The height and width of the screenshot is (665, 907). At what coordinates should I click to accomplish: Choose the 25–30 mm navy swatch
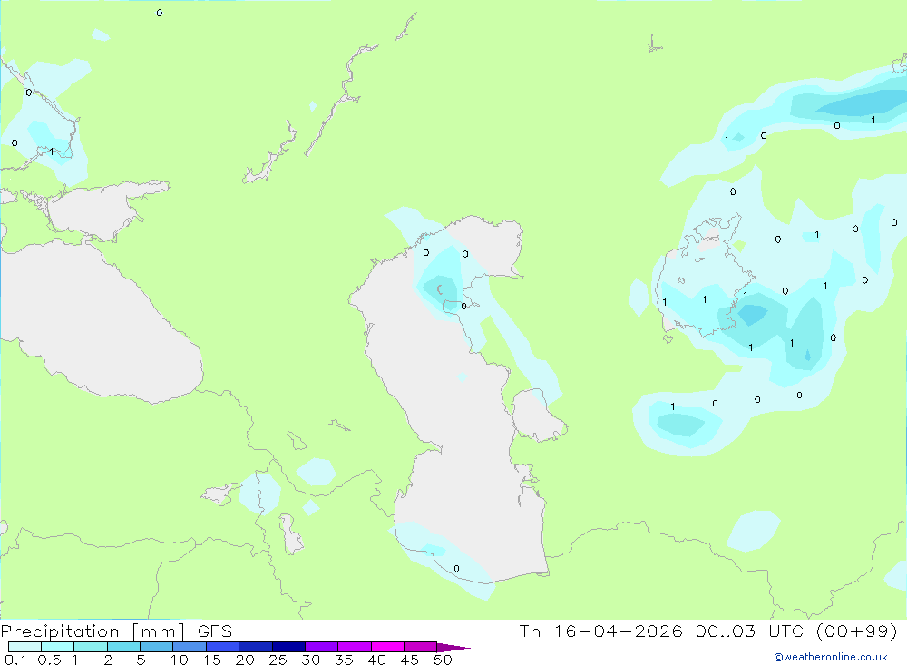288,647
